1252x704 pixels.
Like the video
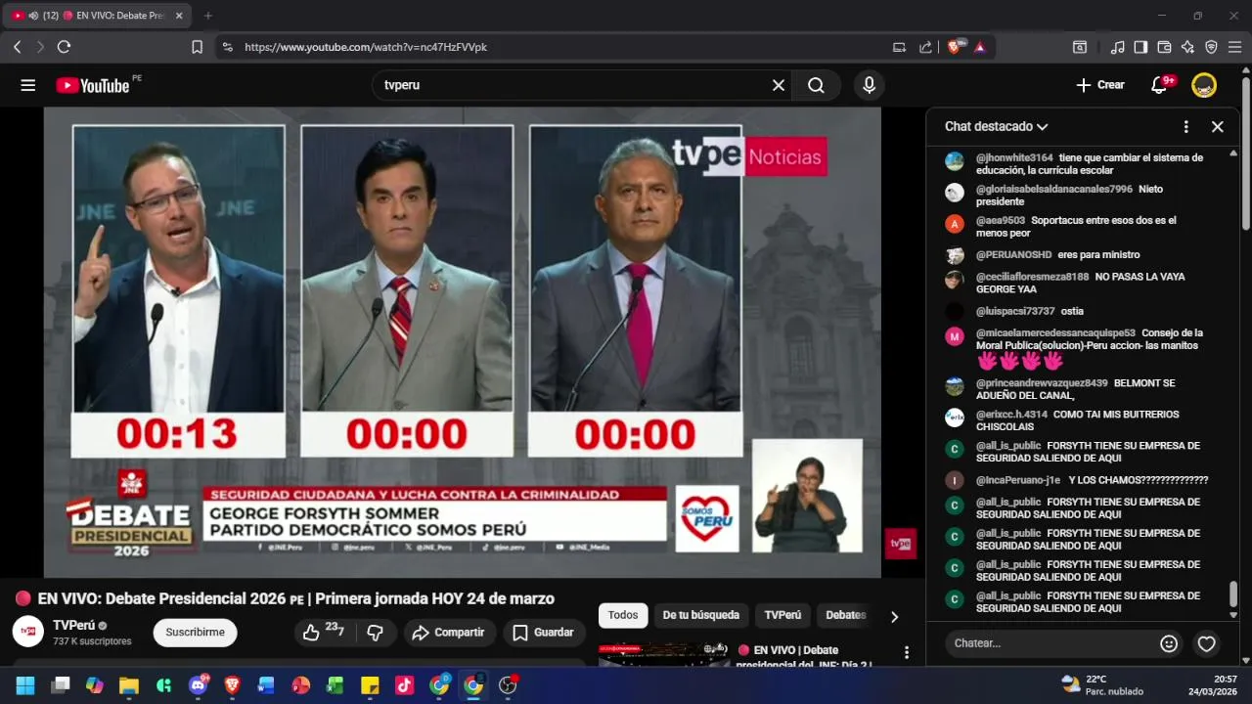point(323,633)
